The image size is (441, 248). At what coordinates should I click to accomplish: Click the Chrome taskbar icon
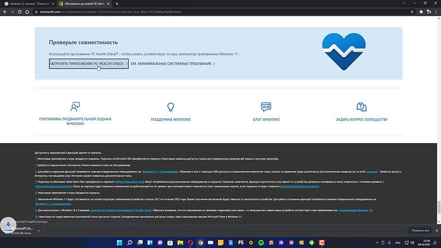[x=200, y=243]
